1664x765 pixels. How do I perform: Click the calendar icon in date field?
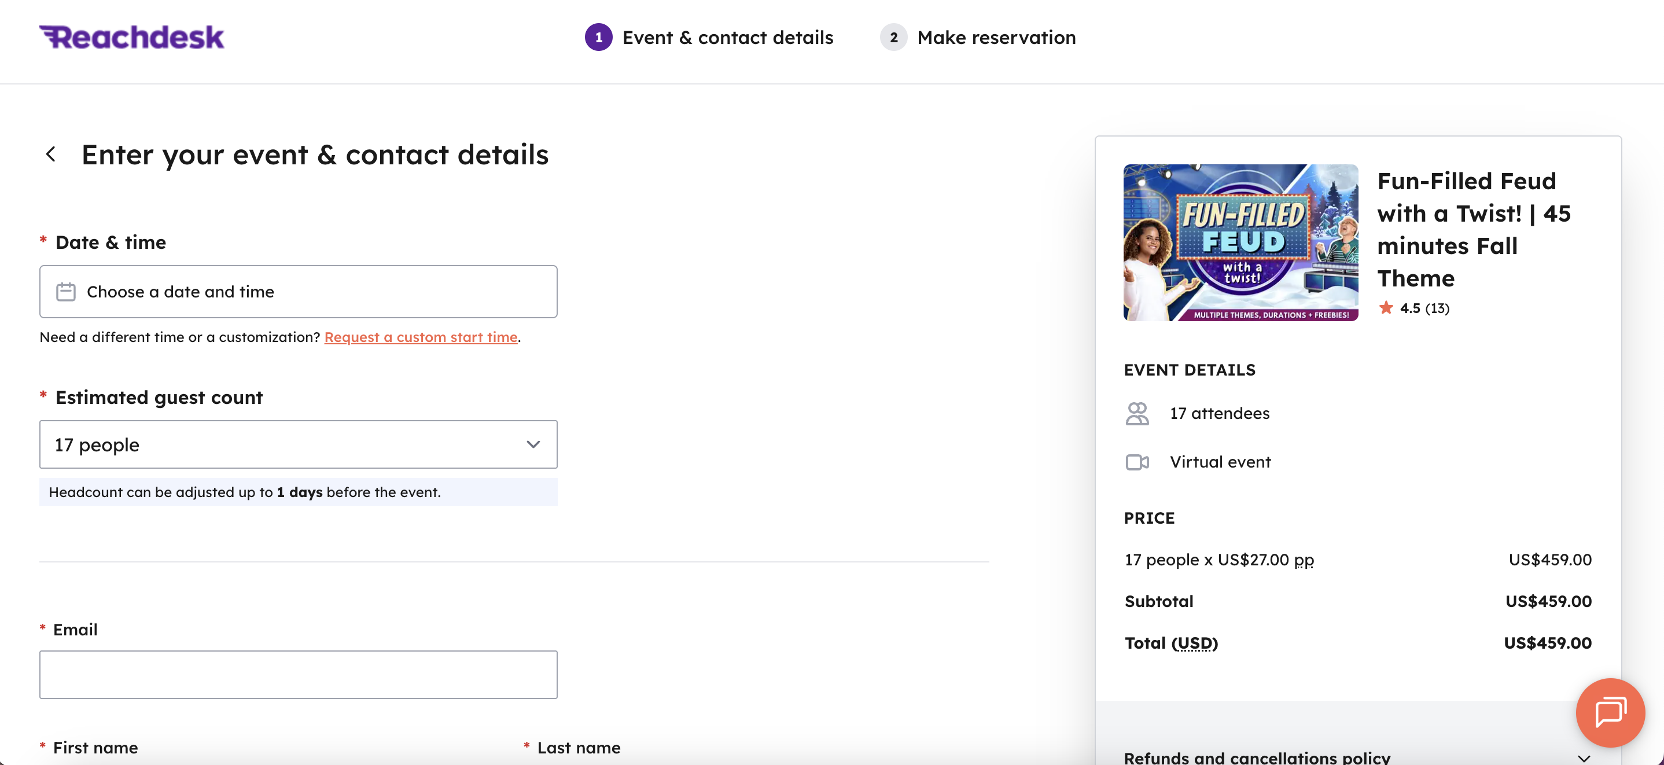pos(66,292)
